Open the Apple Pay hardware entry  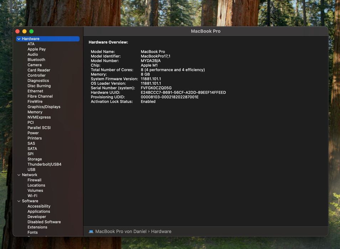[37, 49]
